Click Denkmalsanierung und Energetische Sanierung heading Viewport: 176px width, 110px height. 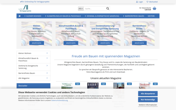[105, 27]
